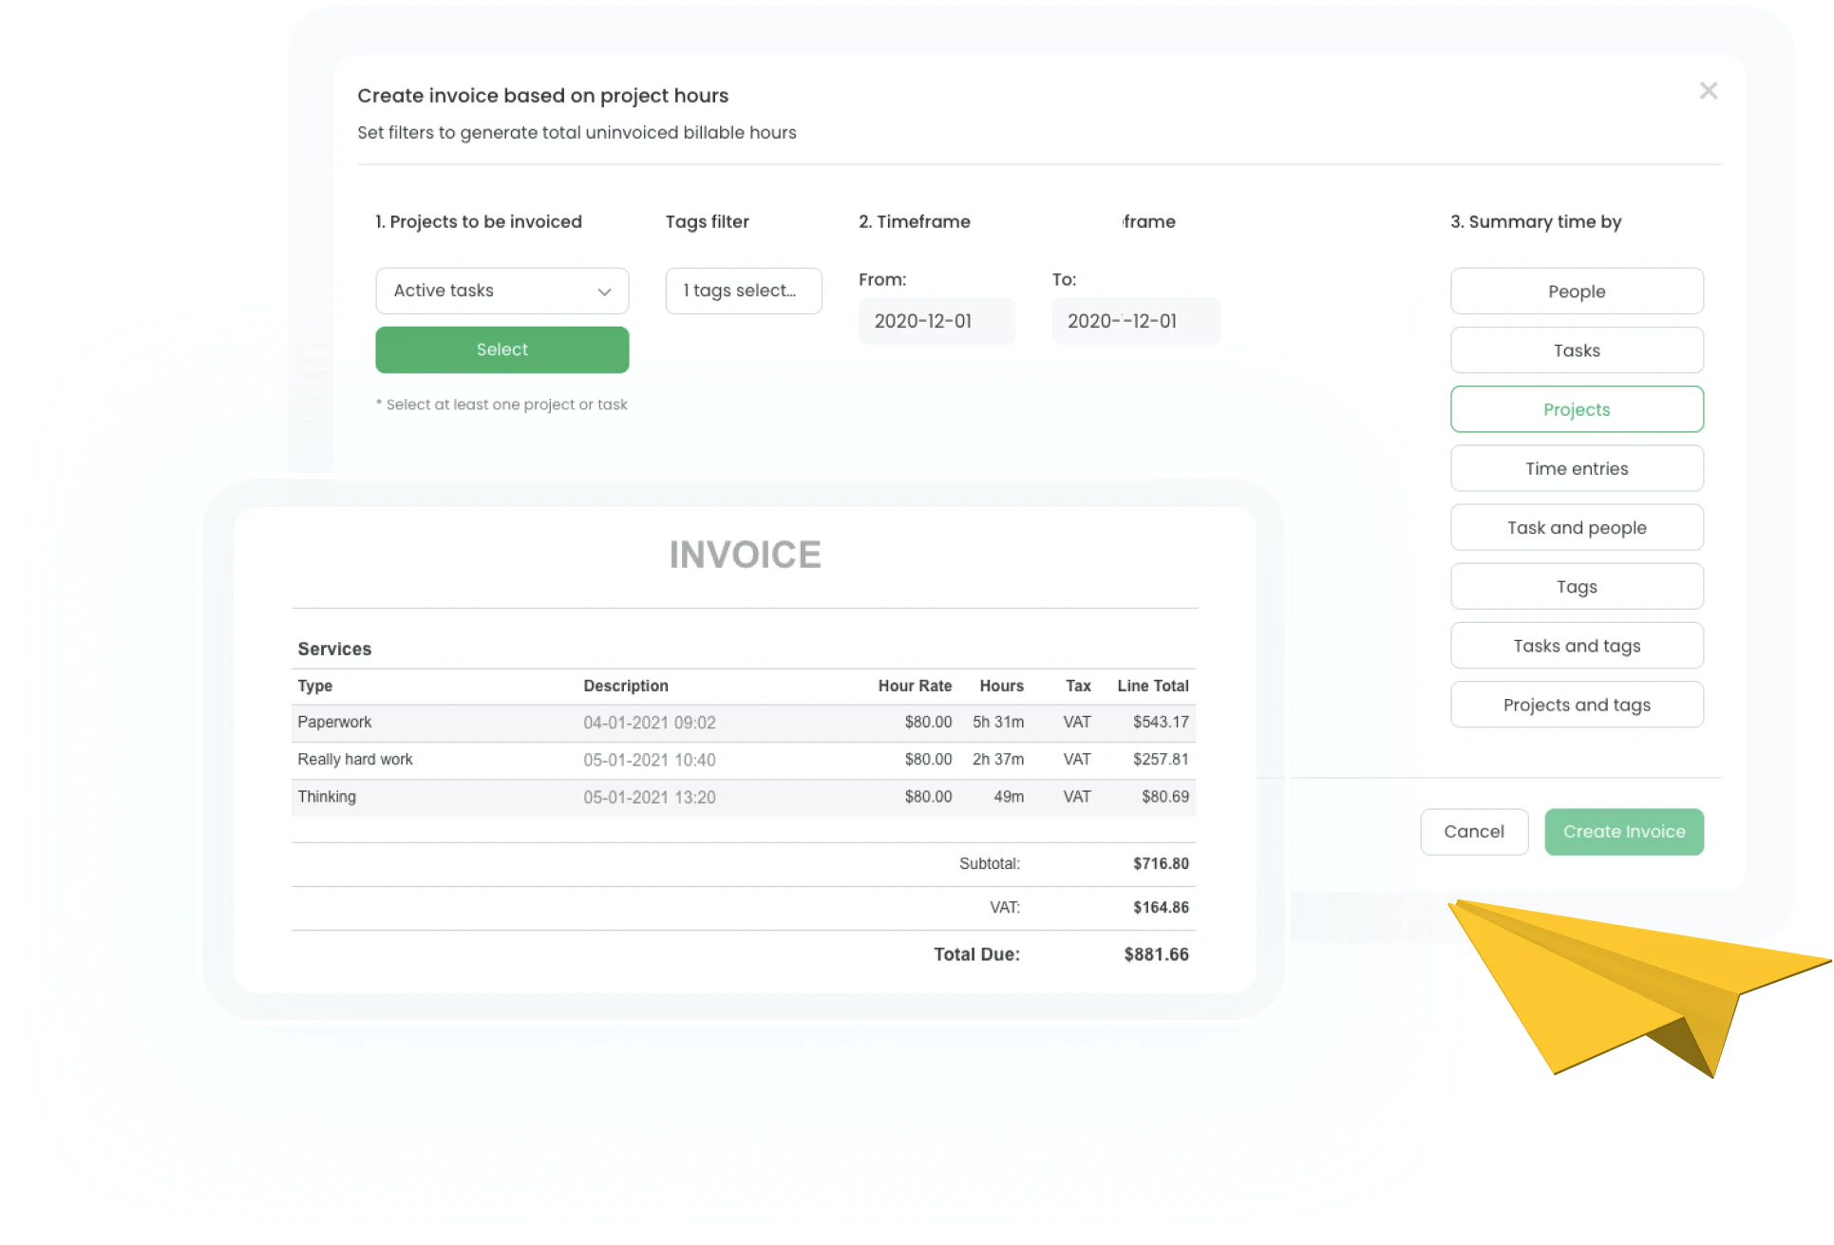Screen dimensions: 1834x1245
Task: Click the From date field showing 2020-12-01
Action: 936,320
